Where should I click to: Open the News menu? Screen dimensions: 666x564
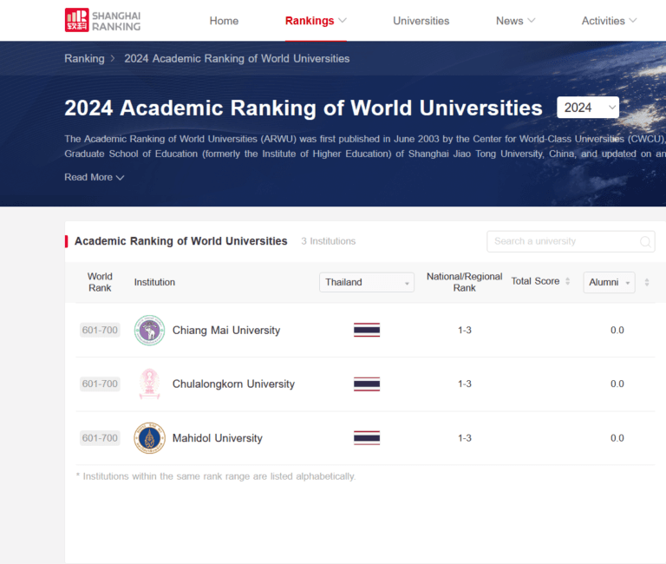(x=515, y=21)
